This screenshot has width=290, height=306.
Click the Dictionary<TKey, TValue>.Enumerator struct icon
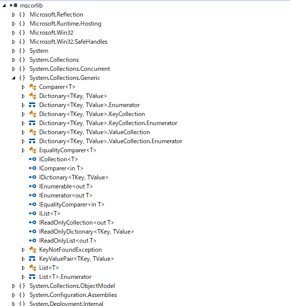point(32,105)
